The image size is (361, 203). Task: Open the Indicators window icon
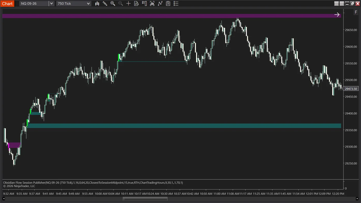(x=152, y=4)
